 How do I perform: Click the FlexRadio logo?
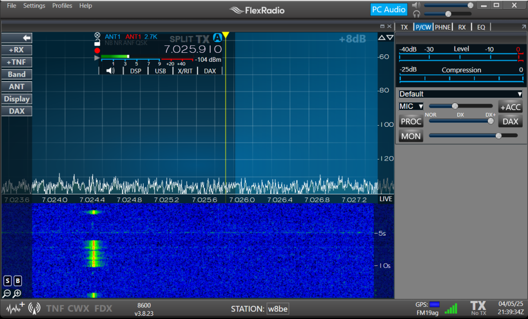257,11
